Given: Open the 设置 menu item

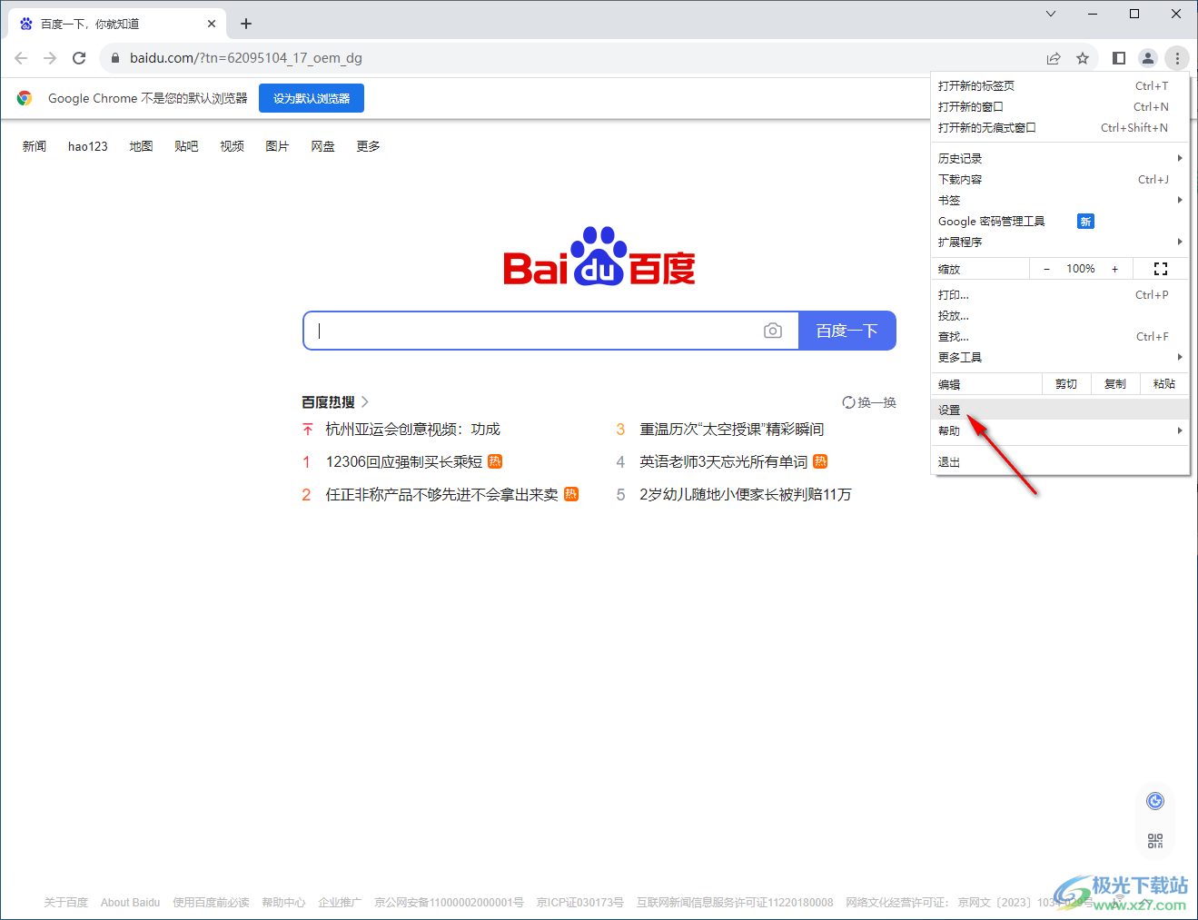Looking at the screenshot, I should (x=1061, y=410).
